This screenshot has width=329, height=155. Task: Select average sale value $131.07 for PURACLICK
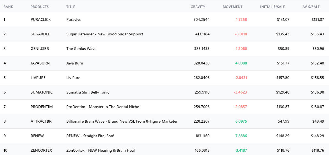point(318,19)
